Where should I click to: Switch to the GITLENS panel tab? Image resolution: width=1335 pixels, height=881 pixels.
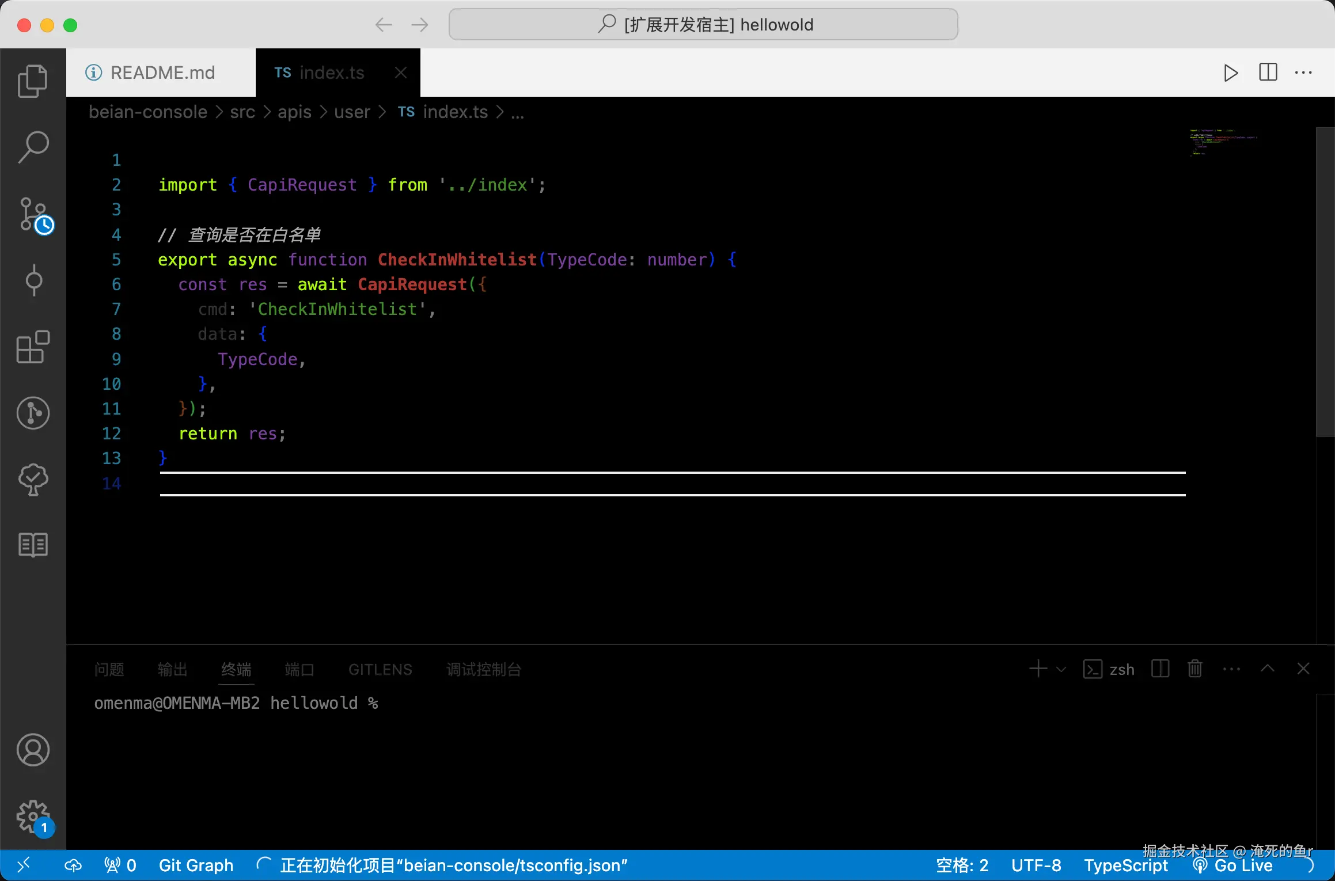[x=380, y=670]
